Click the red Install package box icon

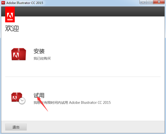point(19,54)
